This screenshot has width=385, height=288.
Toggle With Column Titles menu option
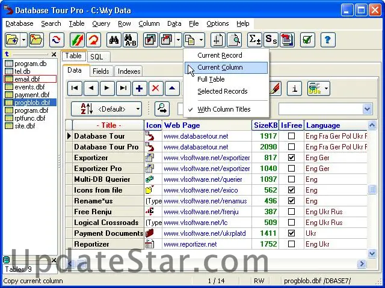click(226, 109)
